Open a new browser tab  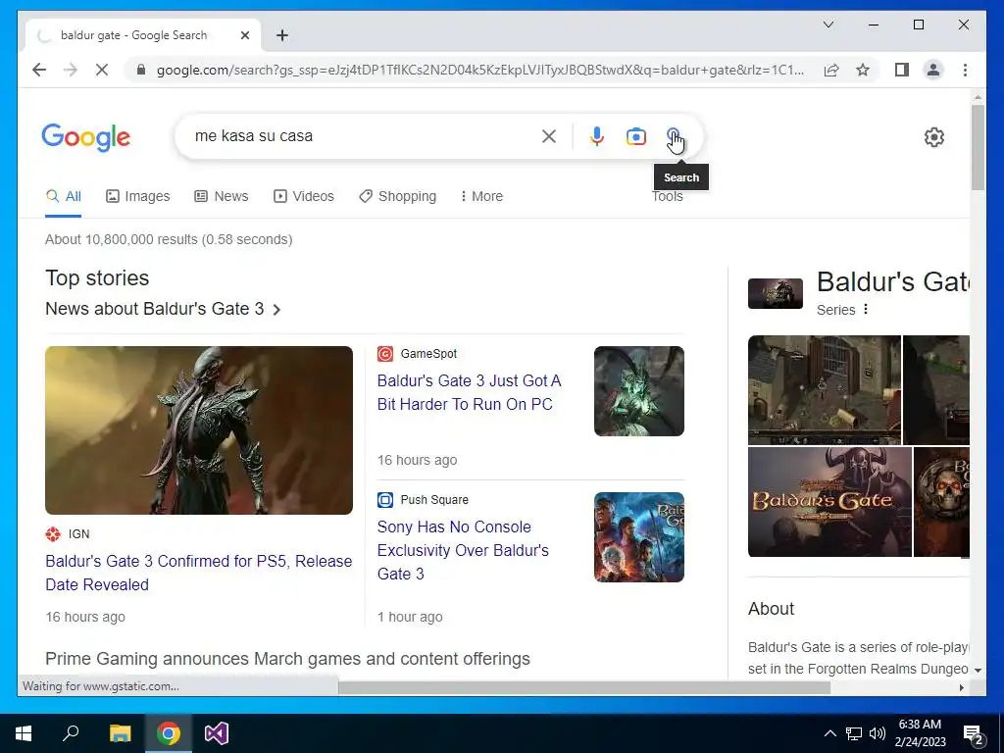282,35
